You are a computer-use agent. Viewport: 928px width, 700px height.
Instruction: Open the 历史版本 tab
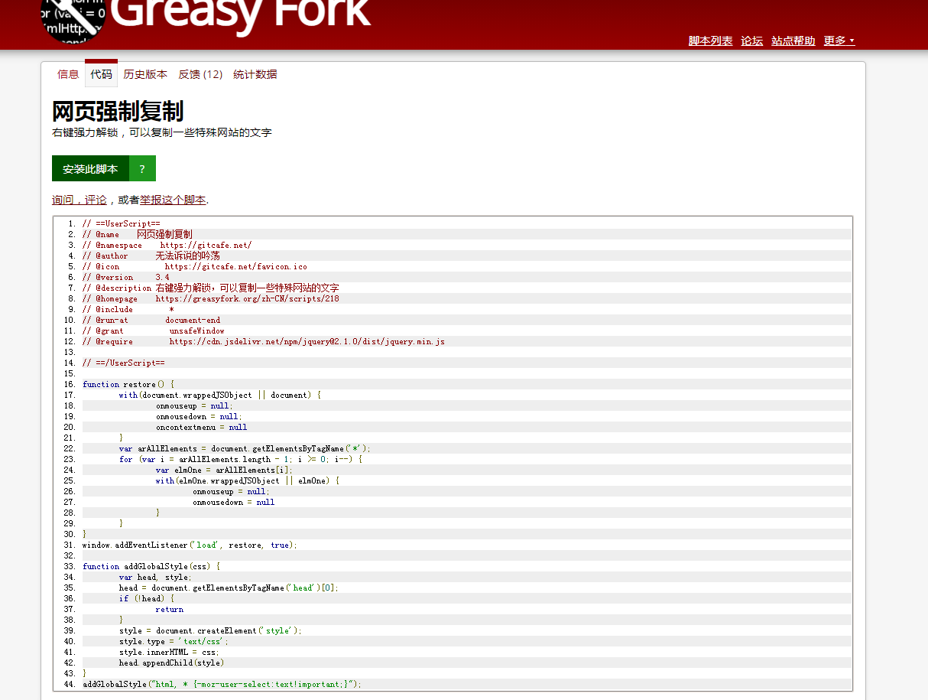coord(145,74)
